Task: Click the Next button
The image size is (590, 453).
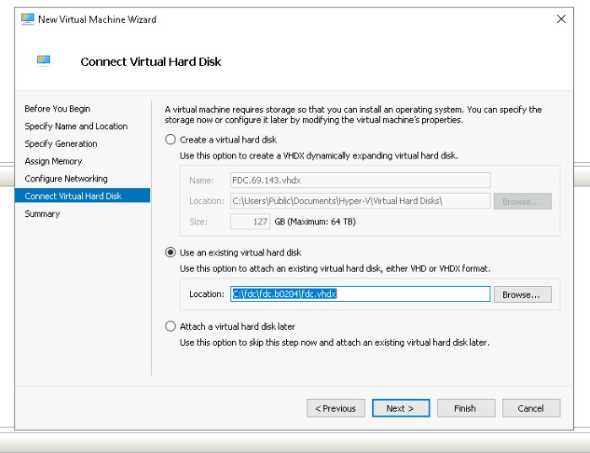Action: coord(400,408)
